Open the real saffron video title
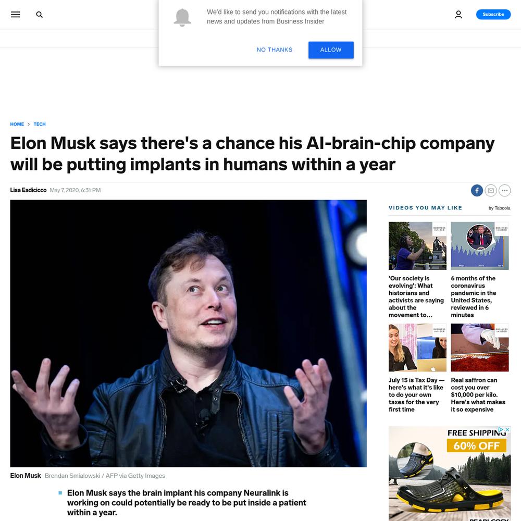 pyautogui.click(x=478, y=395)
